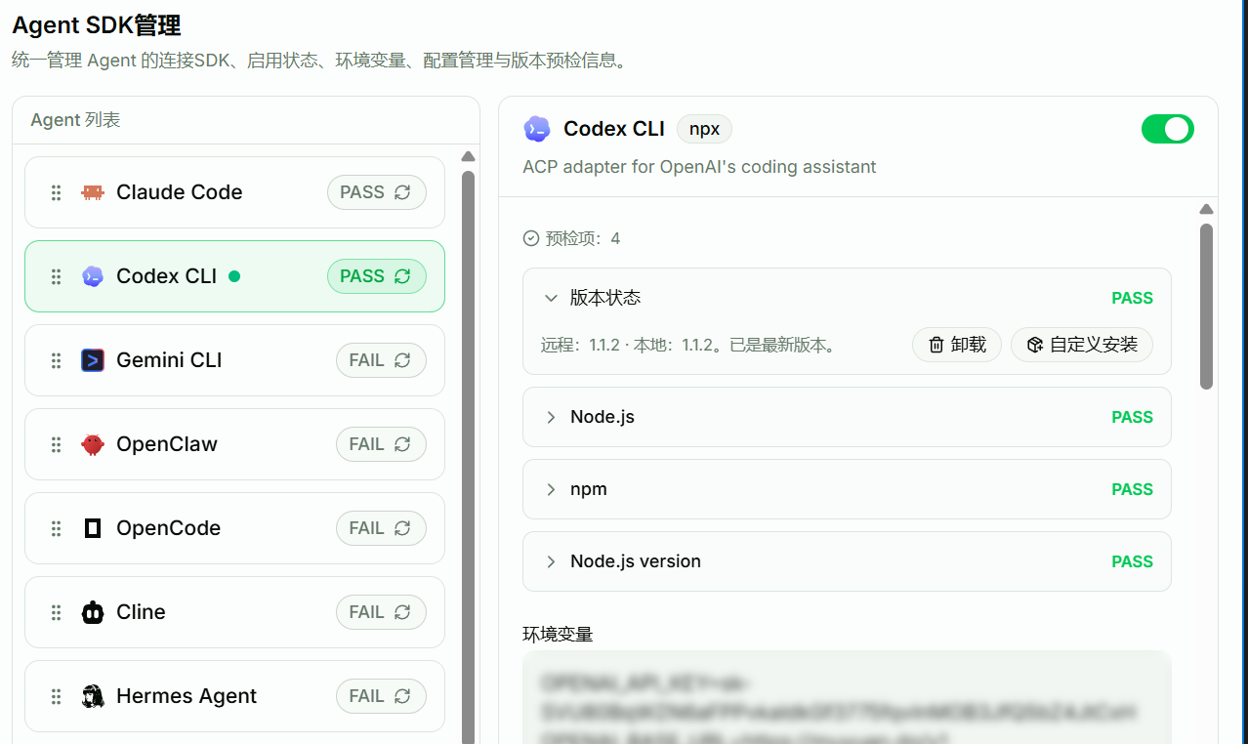Click the PASS status of 版本状态

click(1132, 298)
